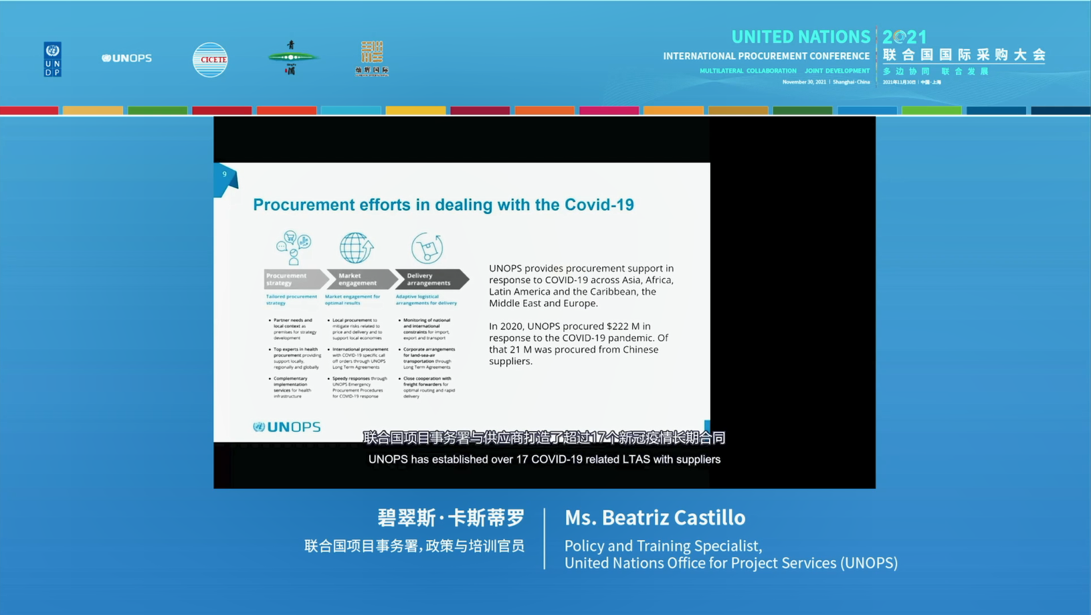This screenshot has width=1091, height=615.
Task: Click 'JOINT DEVELOPMENT' tagline
Action: click(837, 71)
